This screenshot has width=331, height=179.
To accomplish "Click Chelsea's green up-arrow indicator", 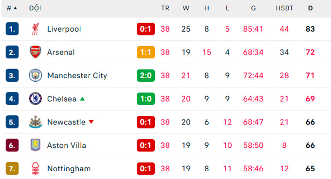I will (82, 99).
